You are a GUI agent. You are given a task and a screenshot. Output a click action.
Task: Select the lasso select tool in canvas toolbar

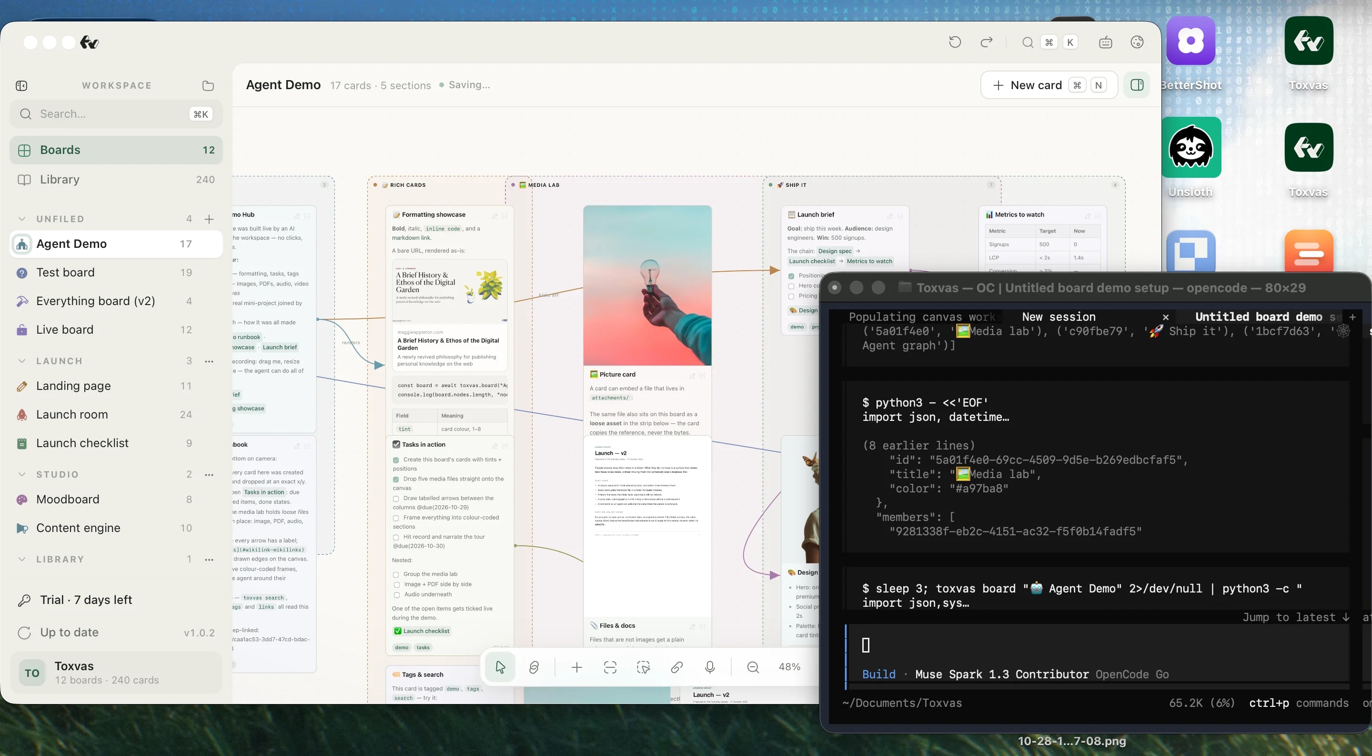(644, 666)
